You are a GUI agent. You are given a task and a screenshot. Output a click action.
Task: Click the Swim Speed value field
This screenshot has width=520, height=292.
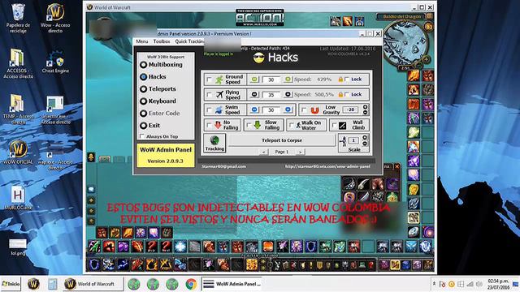pos(271,110)
